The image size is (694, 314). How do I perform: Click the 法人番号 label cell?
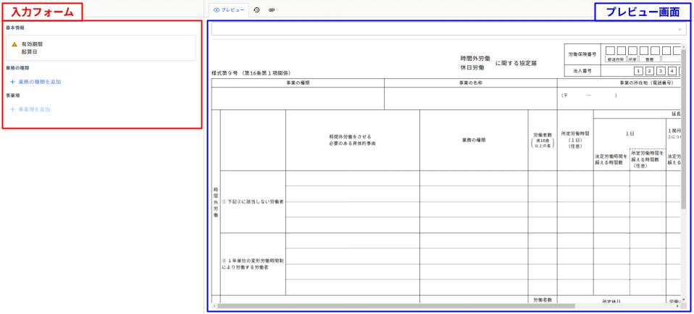[x=582, y=71]
